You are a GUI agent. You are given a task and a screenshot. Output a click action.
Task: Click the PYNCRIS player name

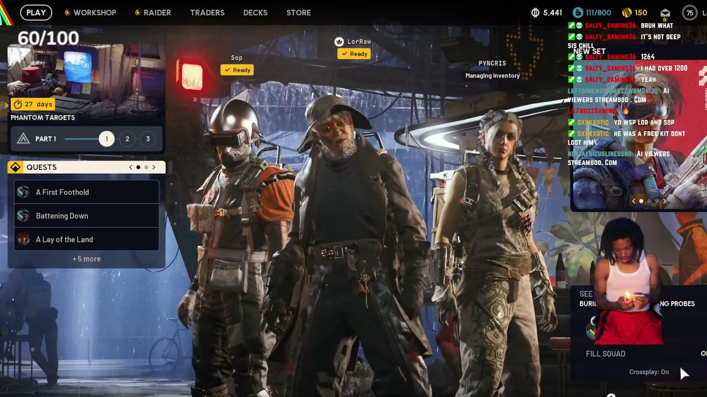492,63
